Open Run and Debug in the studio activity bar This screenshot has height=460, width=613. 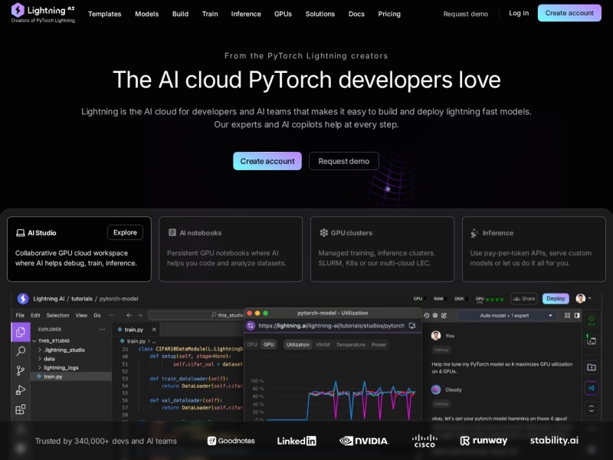tap(21, 390)
